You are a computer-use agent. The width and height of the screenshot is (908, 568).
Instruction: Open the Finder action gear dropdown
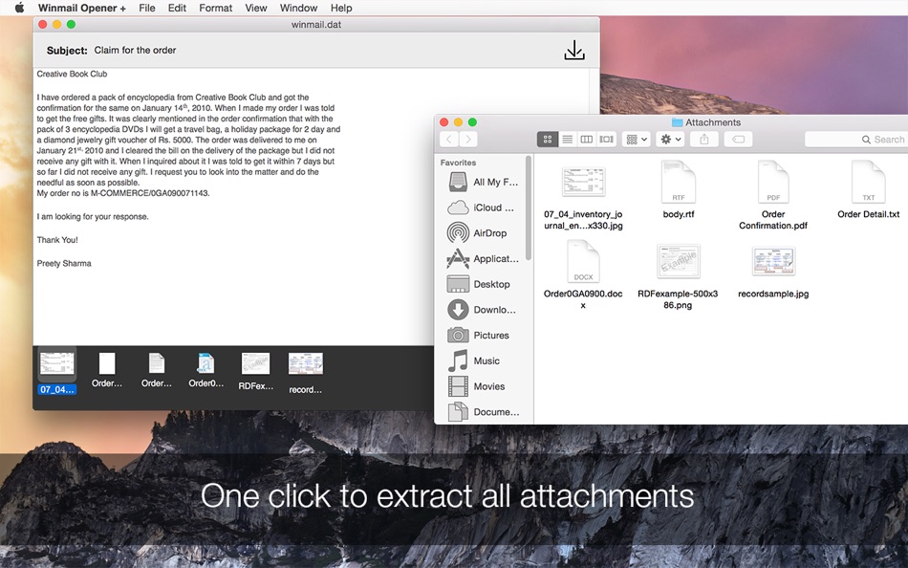tap(671, 139)
